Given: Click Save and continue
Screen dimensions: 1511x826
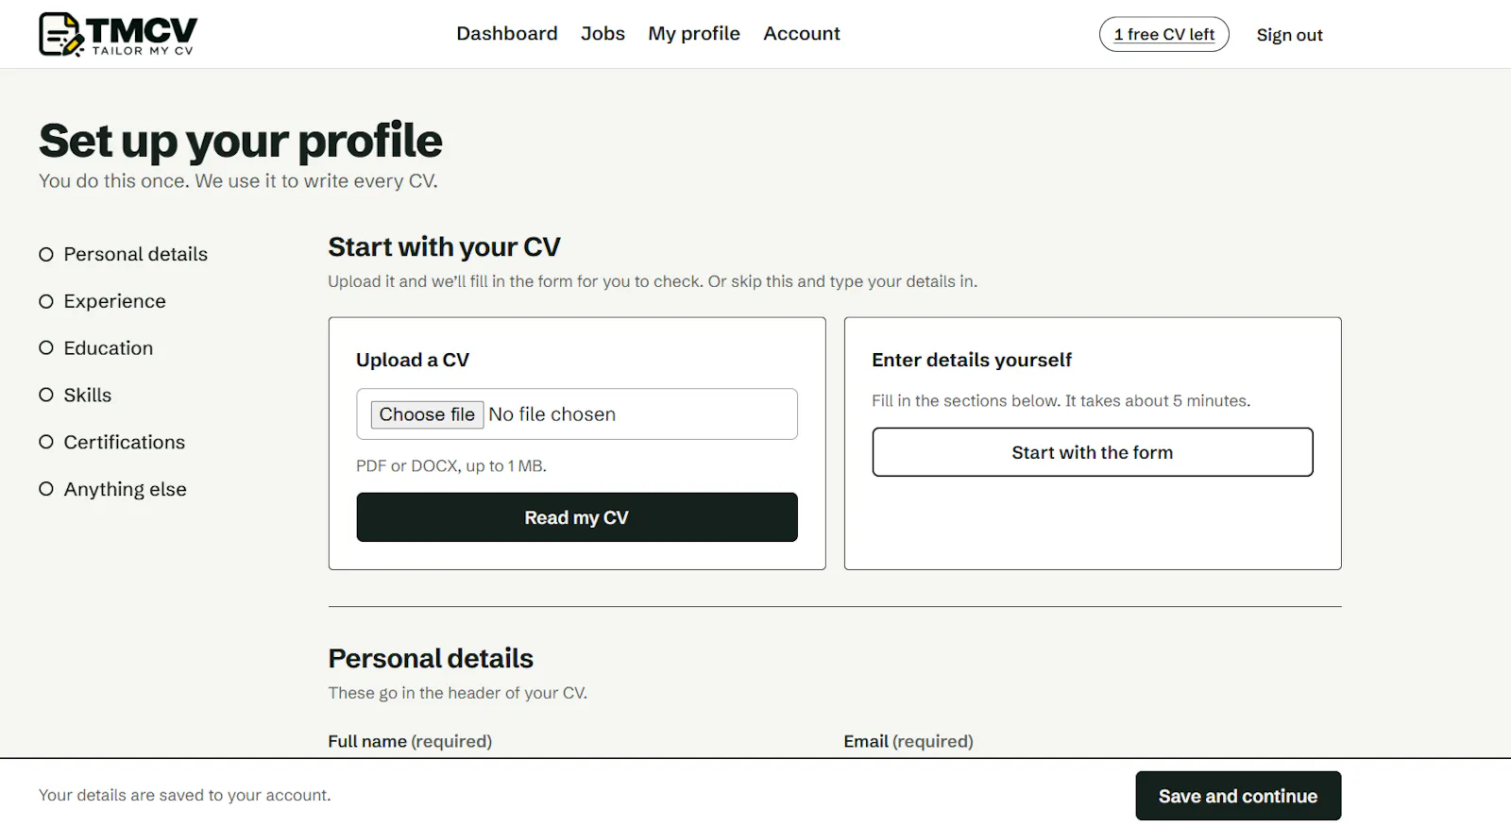Looking at the screenshot, I should point(1238,796).
